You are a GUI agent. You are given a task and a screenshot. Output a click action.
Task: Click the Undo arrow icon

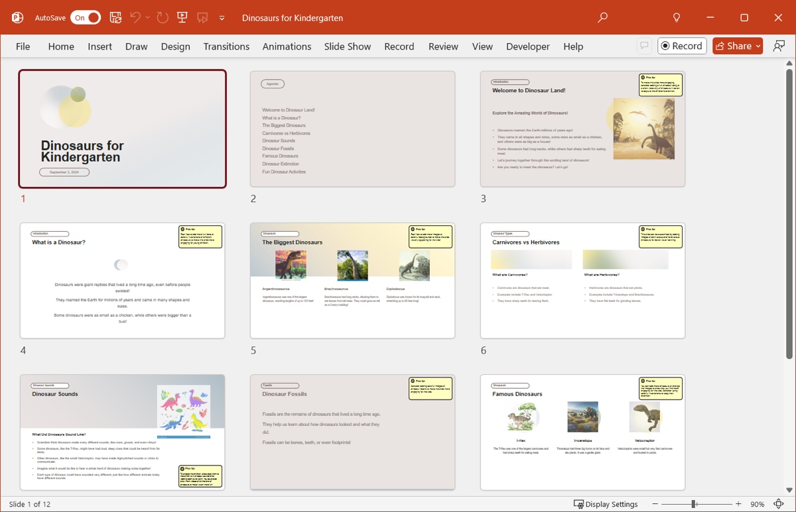point(135,18)
